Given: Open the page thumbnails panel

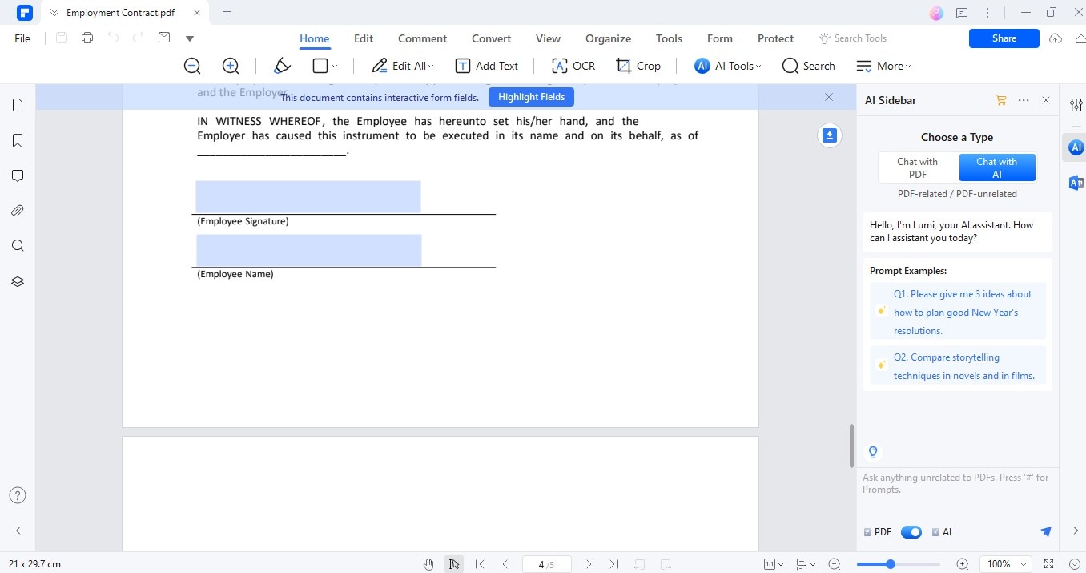Looking at the screenshot, I should [18, 105].
